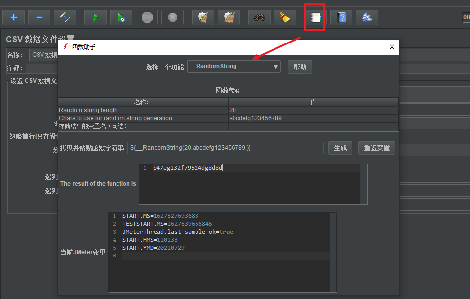
Task: Click the JMeterThread.last_sample_ok line
Action: pos(178,232)
